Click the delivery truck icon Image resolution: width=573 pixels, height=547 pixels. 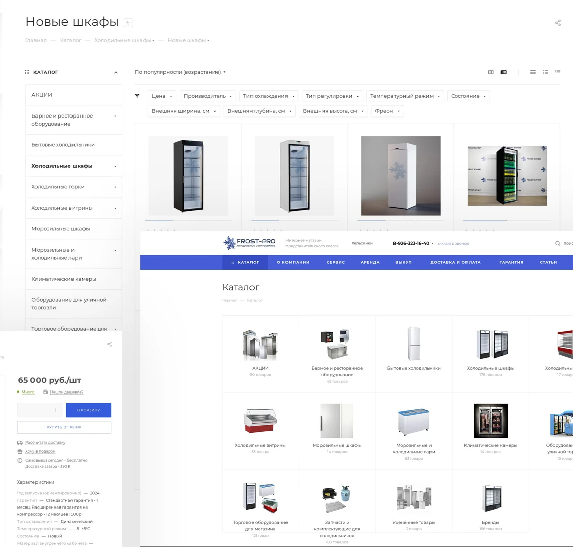click(20, 443)
